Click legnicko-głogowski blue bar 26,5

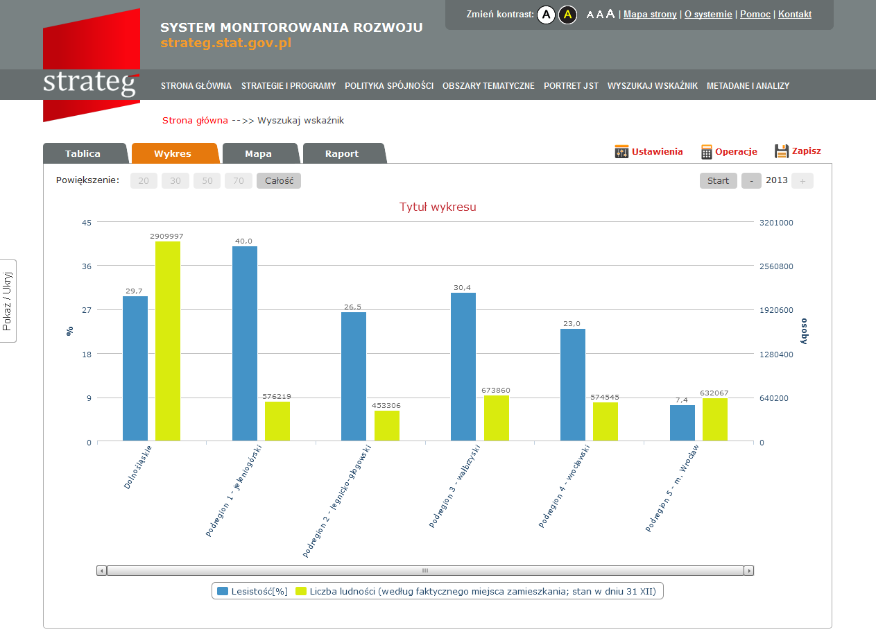pos(354,377)
